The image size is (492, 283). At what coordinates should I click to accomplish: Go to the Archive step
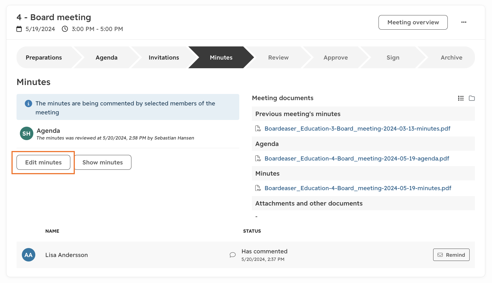451,57
